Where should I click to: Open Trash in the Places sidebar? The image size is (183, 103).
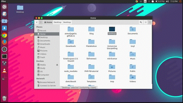click(x=47, y=57)
